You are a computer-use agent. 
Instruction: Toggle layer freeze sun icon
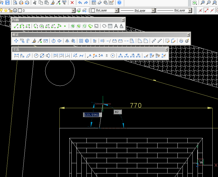[6, 10]
